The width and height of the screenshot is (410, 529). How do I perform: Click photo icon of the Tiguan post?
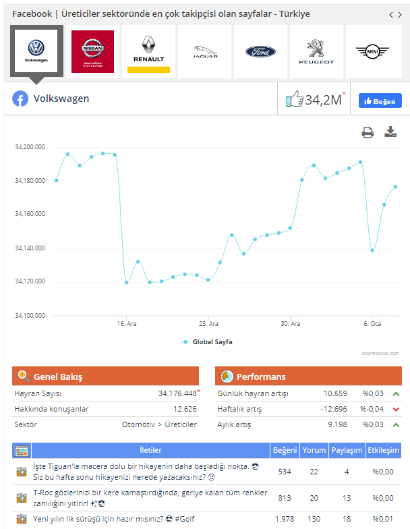pyautogui.click(x=22, y=471)
